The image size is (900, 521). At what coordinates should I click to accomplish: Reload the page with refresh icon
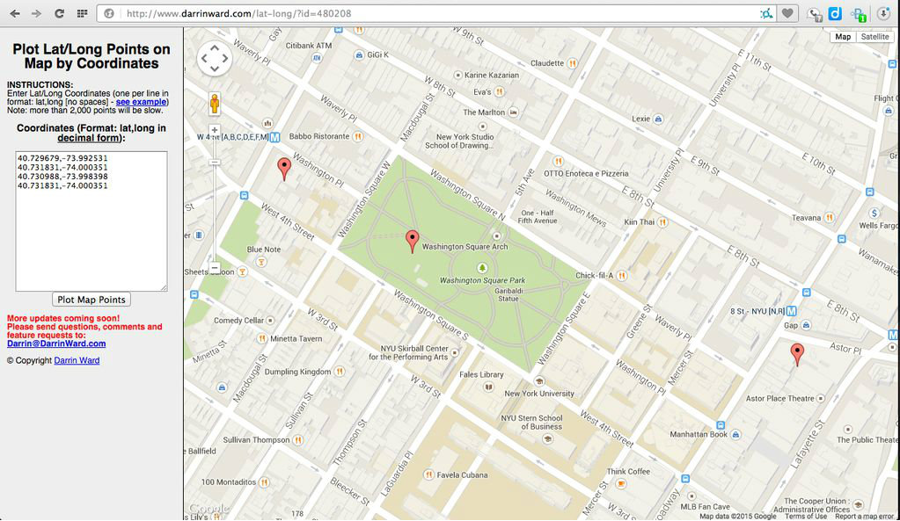tap(59, 13)
